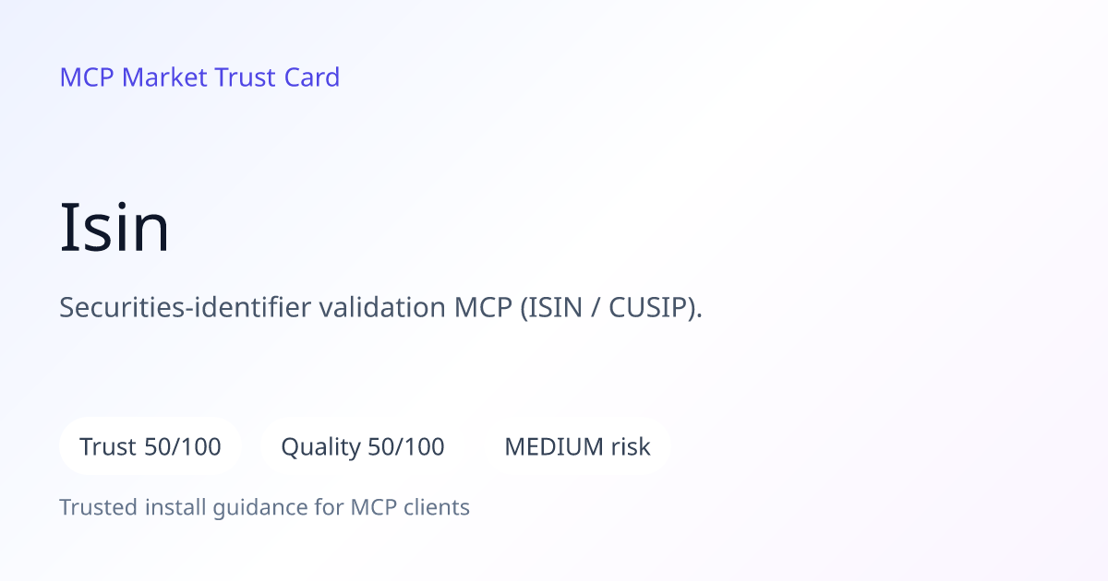1108x581 pixels.
Task: Click the words MCP clients in footer
Action: coord(410,507)
